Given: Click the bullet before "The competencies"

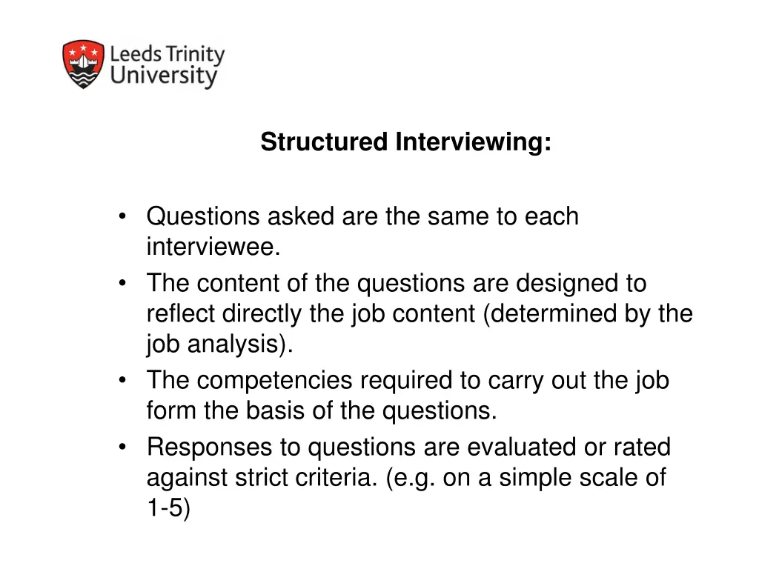Looking at the screenshot, I should coord(122,380).
